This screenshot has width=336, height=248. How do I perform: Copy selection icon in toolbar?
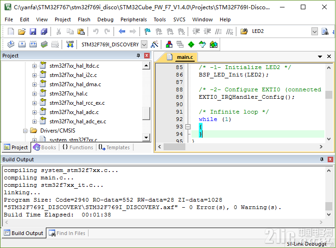[70, 32]
